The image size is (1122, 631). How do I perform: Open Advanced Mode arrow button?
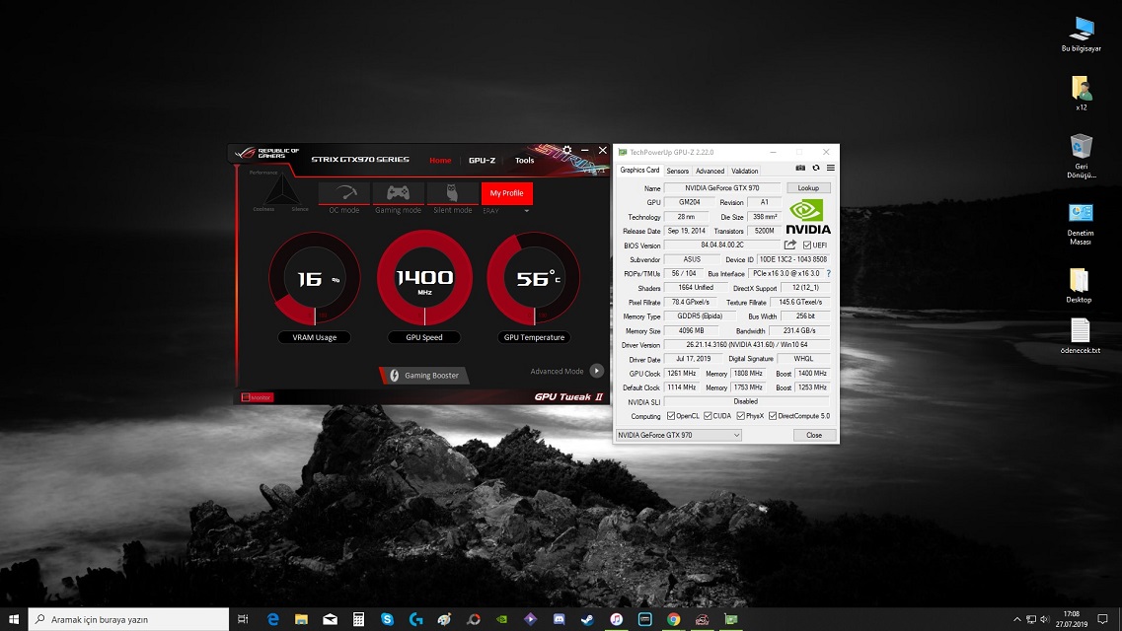596,371
